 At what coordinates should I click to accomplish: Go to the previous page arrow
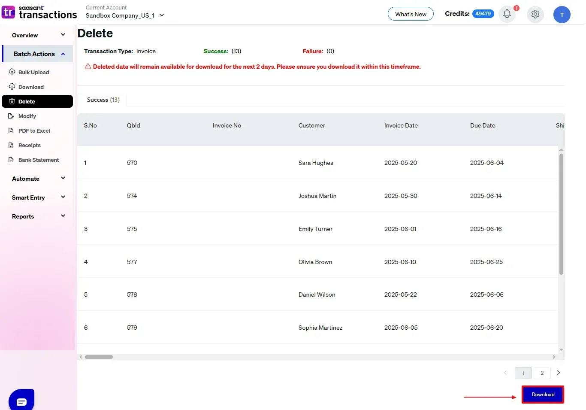(x=505, y=373)
